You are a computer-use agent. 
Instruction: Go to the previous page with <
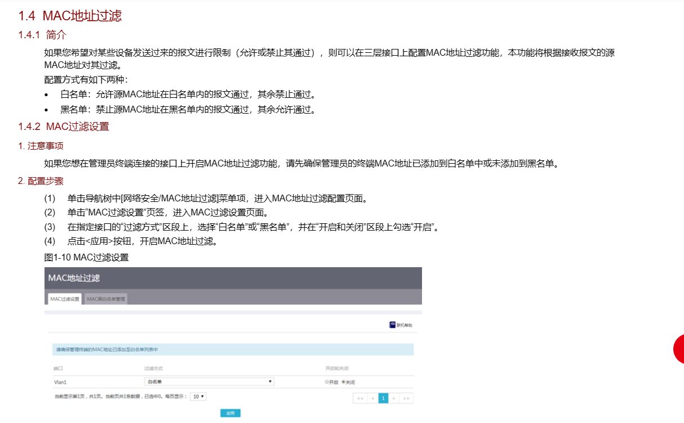point(372,398)
